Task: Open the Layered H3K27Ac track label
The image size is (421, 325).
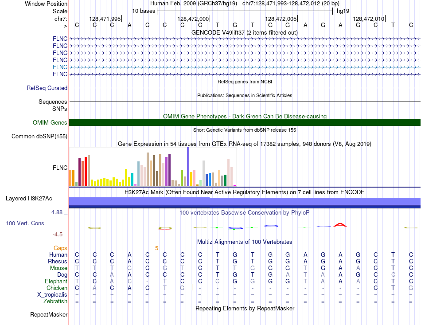Action: coord(29,199)
